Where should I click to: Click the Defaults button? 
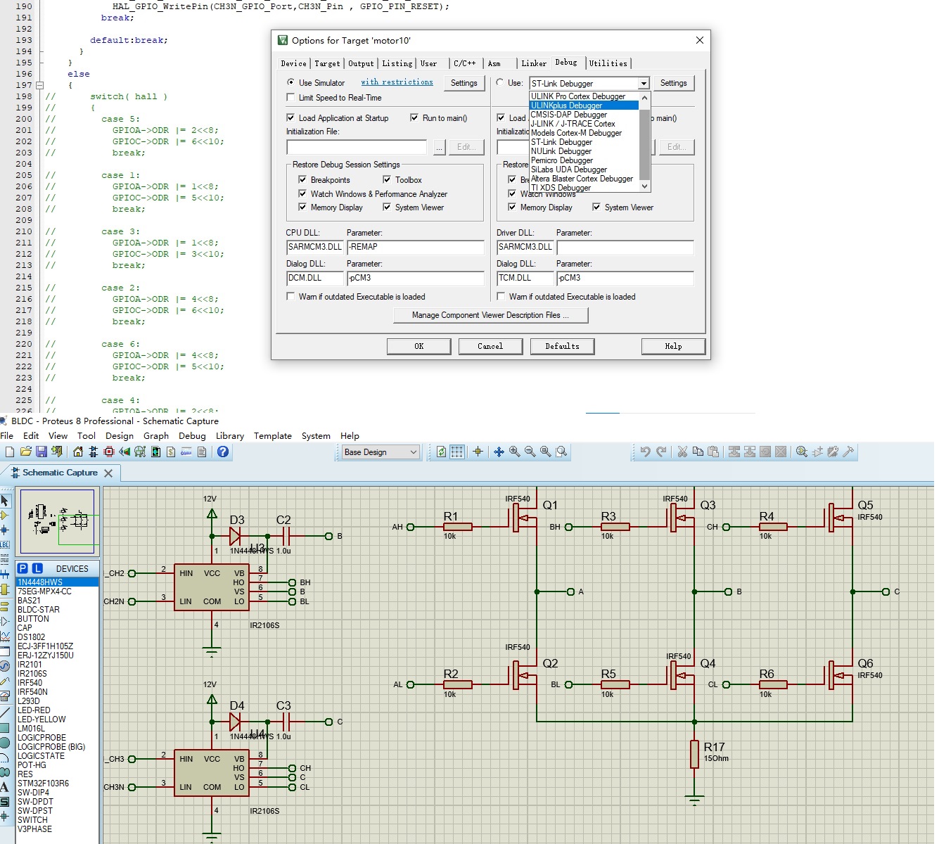point(562,346)
